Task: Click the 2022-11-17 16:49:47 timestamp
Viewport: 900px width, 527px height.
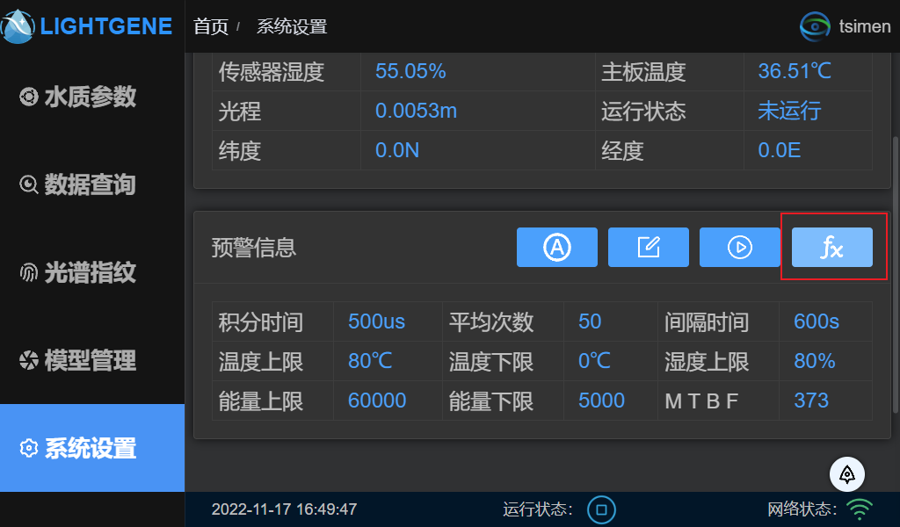Action: (x=284, y=509)
